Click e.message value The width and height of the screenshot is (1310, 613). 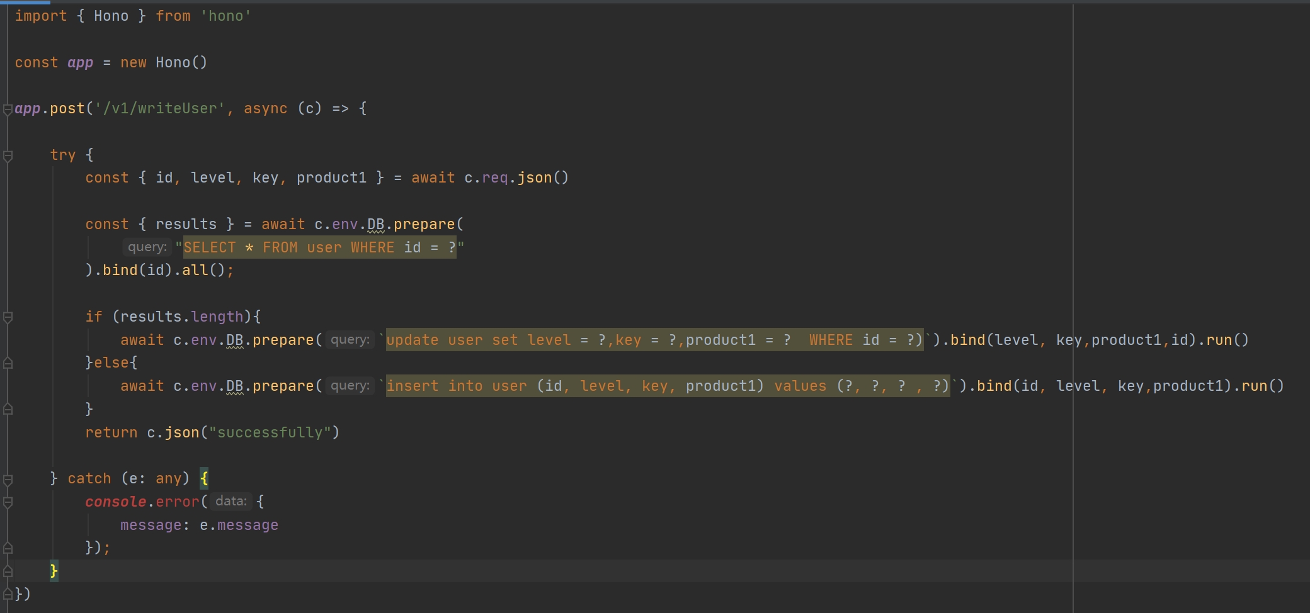(x=239, y=525)
